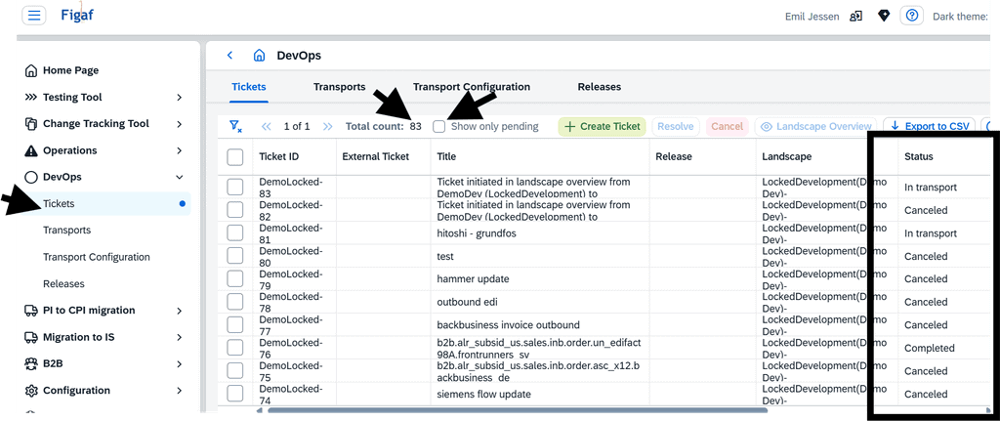This screenshot has width=1000, height=421.
Task: Expand the Operations chevron
Action: [x=180, y=150]
